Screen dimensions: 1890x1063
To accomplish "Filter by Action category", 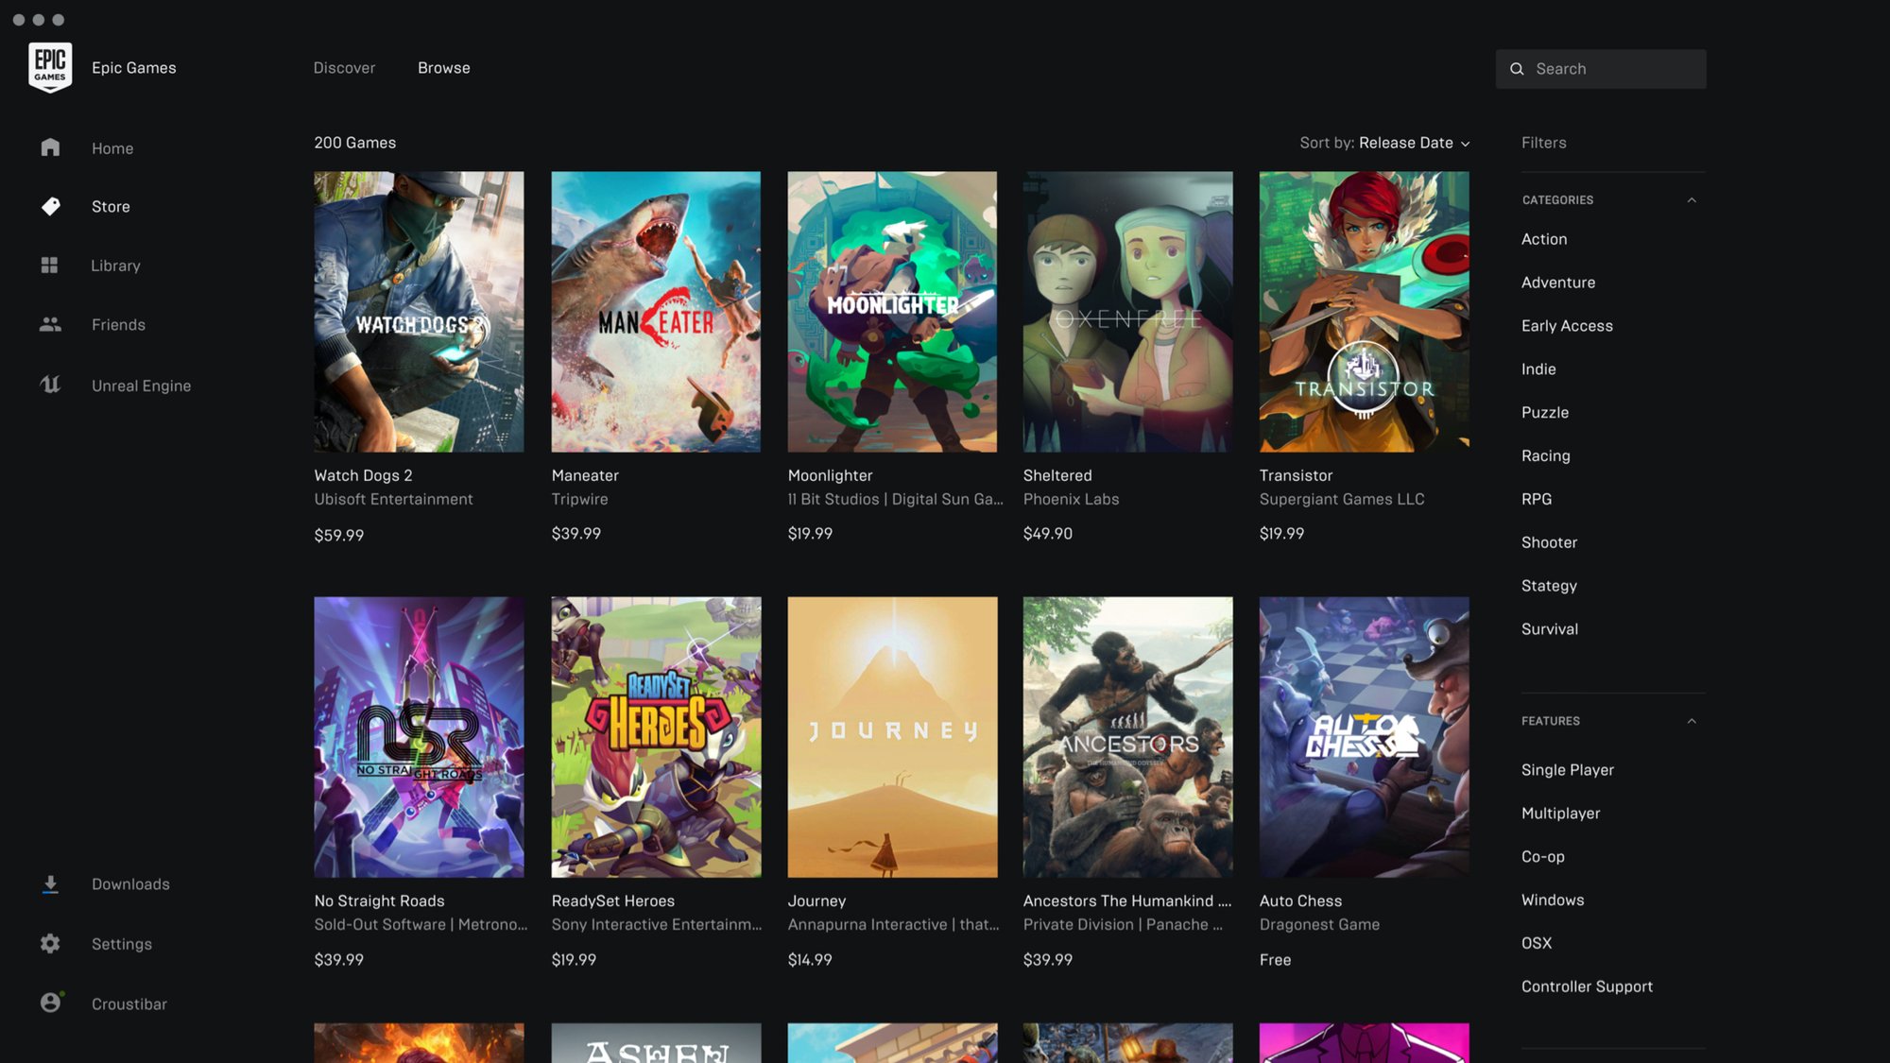I will [x=1544, y=239].
